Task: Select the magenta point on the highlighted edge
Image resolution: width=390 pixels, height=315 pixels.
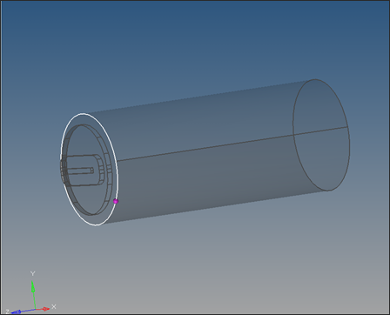Action: click(x=116, y=201)
